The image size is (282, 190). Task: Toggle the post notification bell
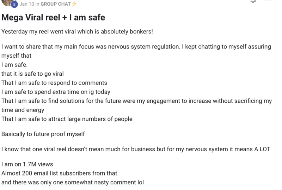pyautogui.click(x=253, y=1)
